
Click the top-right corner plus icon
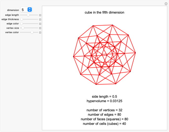point(166,4)
